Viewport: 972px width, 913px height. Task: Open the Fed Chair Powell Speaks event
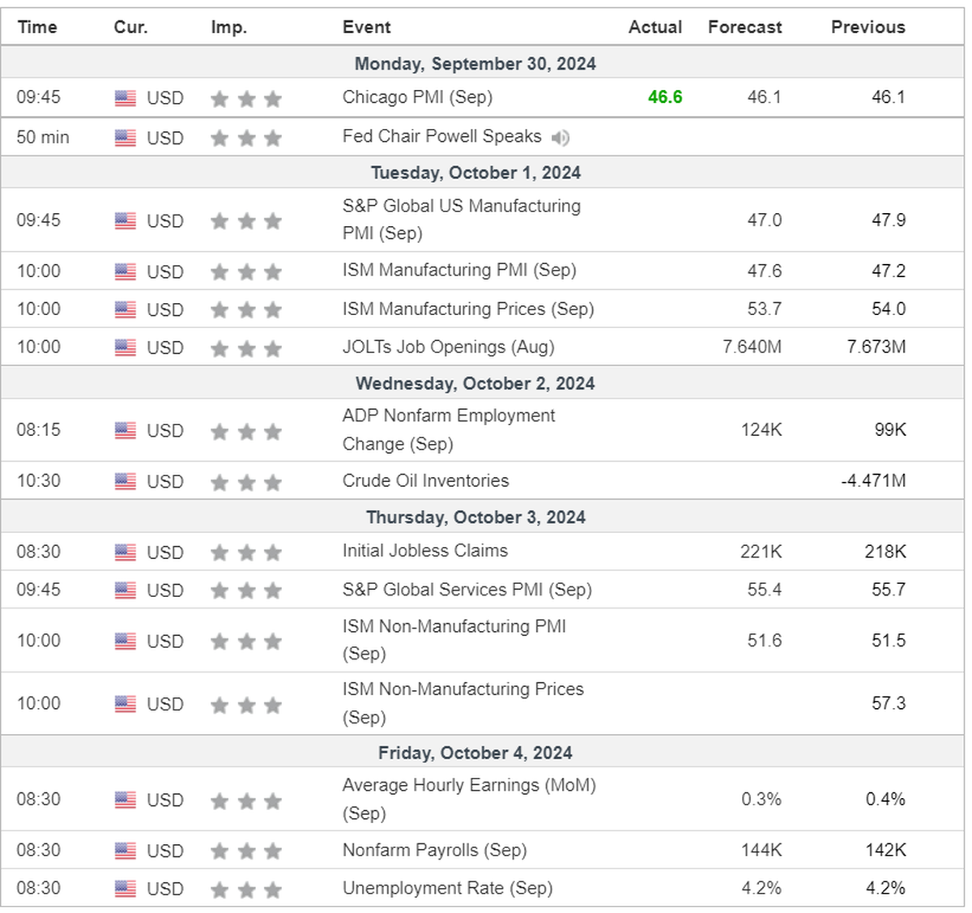coord(441,136)
